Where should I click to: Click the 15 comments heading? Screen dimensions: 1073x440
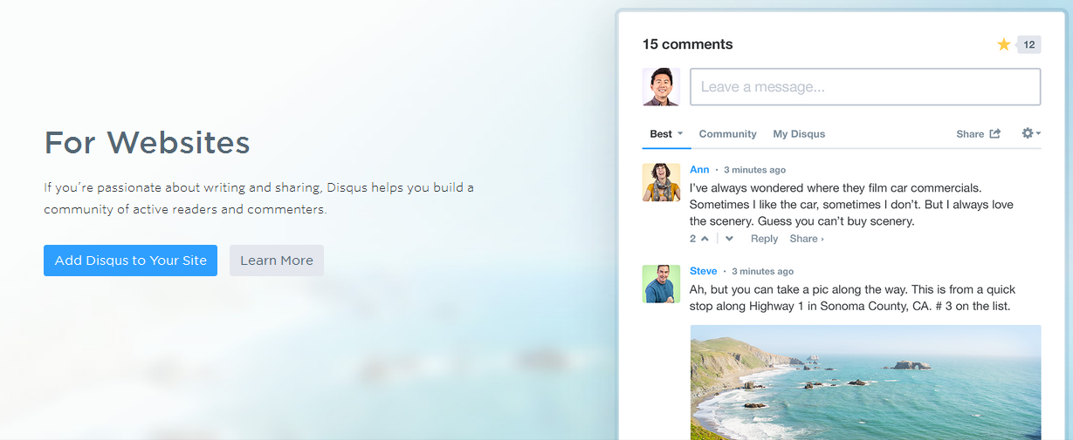[688, 44]
